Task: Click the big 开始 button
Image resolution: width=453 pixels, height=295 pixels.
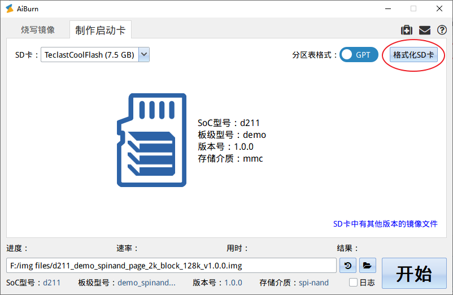Action: pos(413,274)
